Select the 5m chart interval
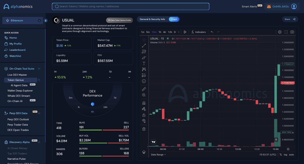 pos(148,32)
